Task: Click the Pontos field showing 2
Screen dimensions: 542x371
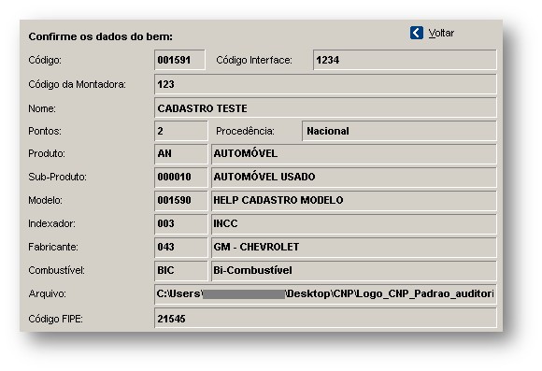Action: [181, 131]
